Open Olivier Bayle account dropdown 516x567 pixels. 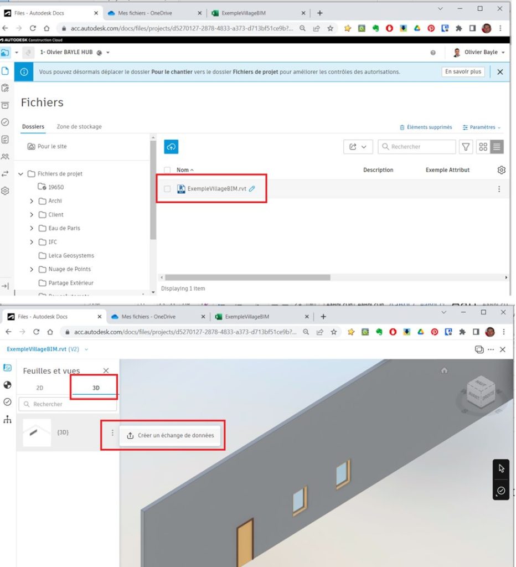tap(479, 53)
